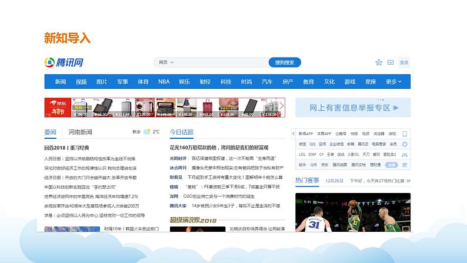Viewport: 467px width, 263px height.
Task: Open the news link mentioning 增速7.2%
Action: point(91,197)
